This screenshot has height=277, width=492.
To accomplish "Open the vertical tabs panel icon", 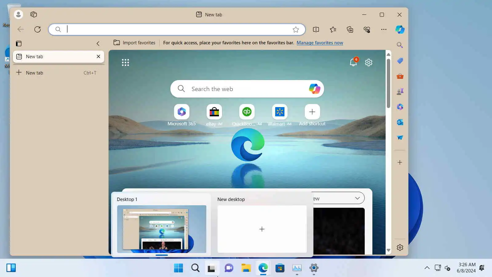I will tap(19, 43).
